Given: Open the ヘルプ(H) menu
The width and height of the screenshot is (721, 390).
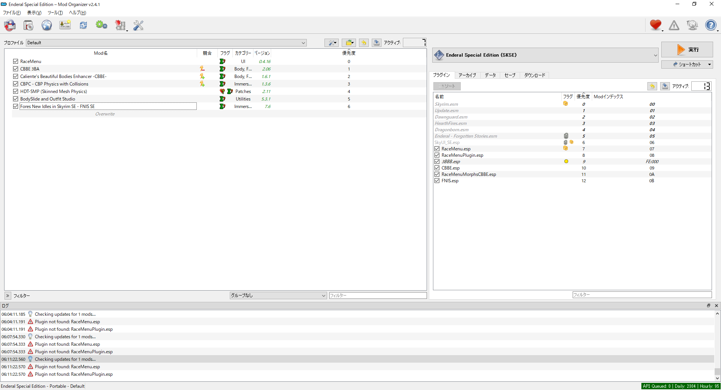Looking at the screenshot, I should point(78,13).
